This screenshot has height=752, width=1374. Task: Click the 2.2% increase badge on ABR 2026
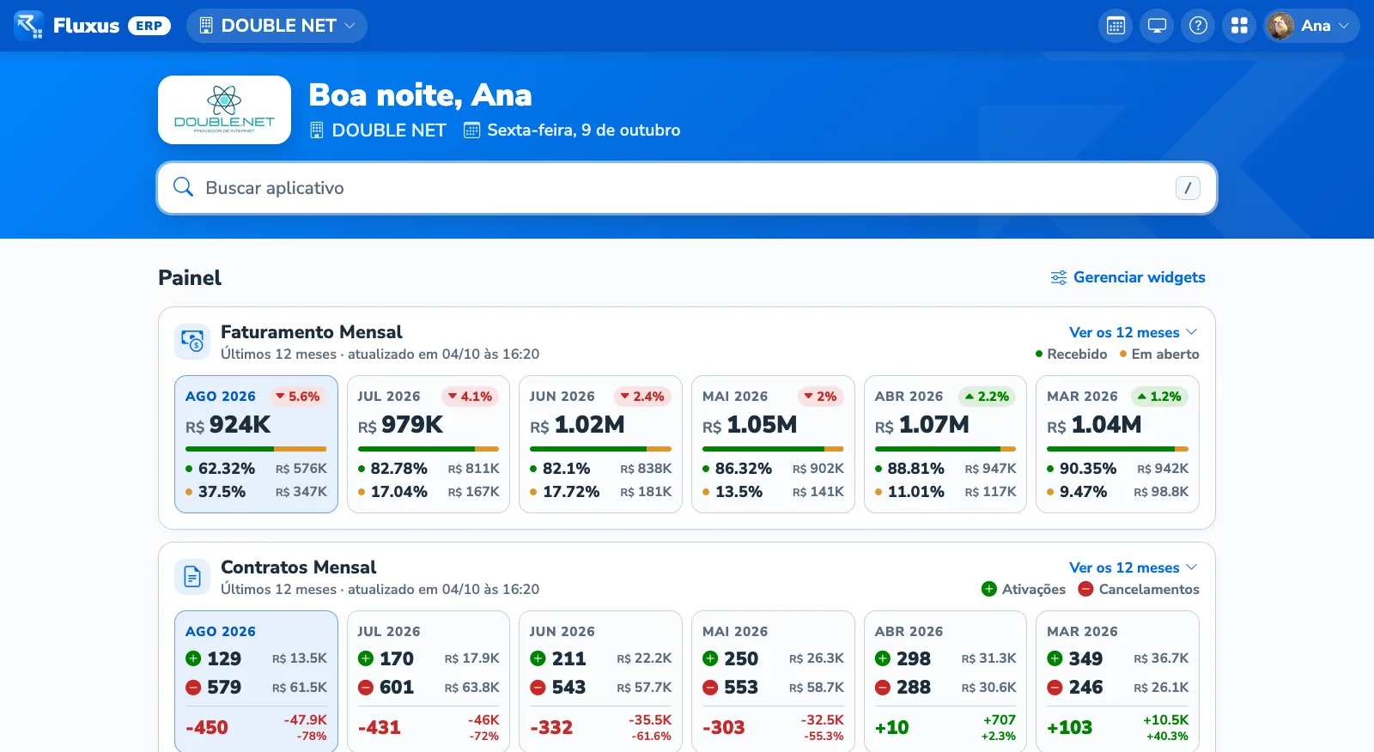988,397
